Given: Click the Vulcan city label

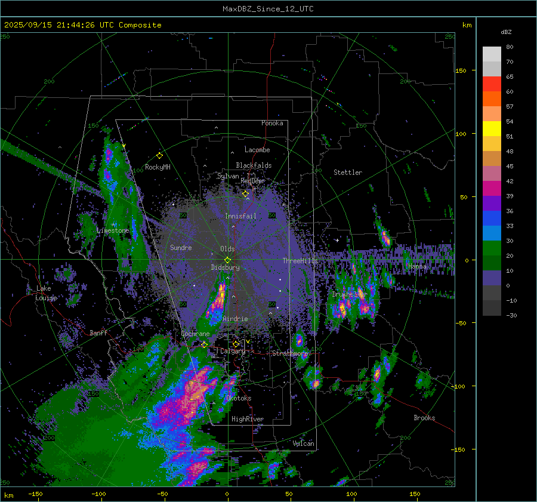Looking at the screenshot, I should tap(304, 444).
